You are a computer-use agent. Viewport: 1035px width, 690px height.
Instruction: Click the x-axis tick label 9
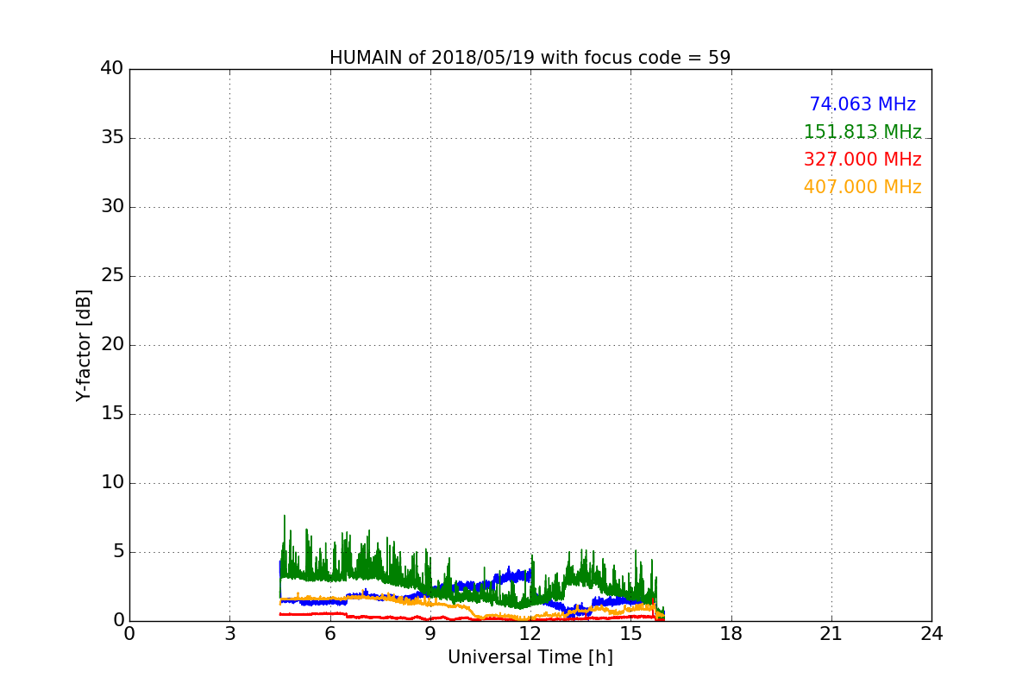430,634
